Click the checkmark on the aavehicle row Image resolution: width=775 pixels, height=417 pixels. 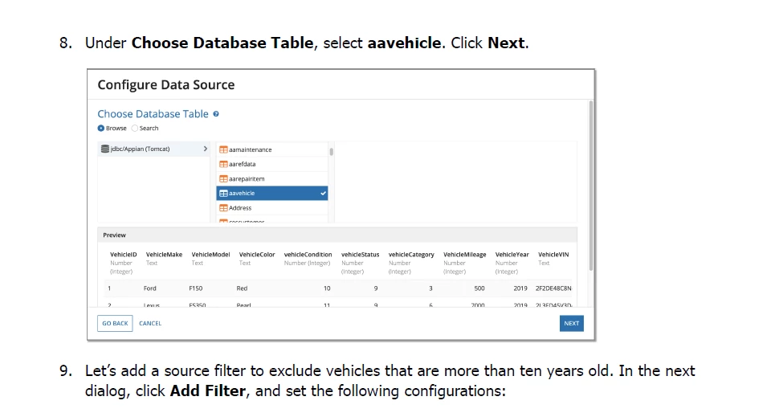(323, 194)
